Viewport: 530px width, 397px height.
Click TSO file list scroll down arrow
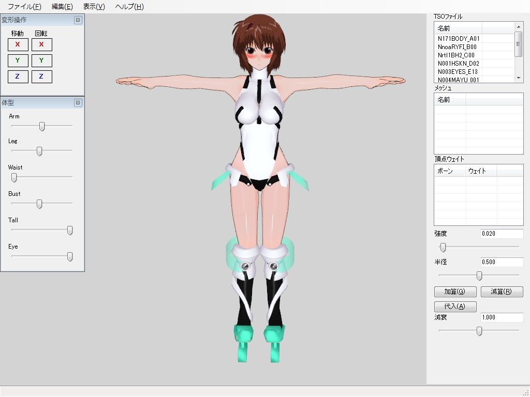click(519, 78)
